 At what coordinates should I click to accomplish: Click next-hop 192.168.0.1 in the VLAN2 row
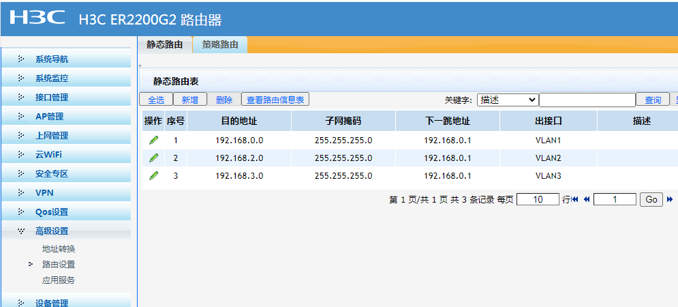(448, 158)
